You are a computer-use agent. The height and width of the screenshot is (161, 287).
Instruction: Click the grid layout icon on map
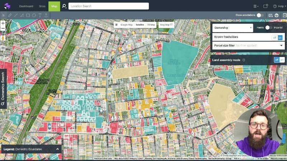point(3,48)
